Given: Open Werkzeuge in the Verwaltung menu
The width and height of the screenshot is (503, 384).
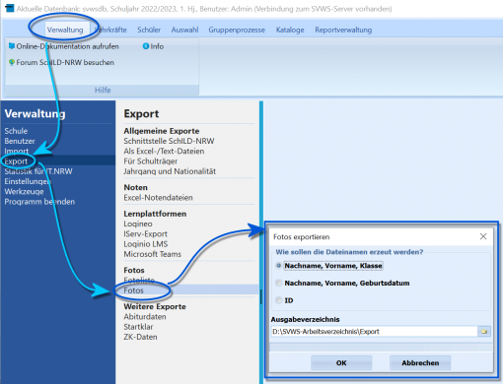Looking at the screenshot, I should 24,192.
